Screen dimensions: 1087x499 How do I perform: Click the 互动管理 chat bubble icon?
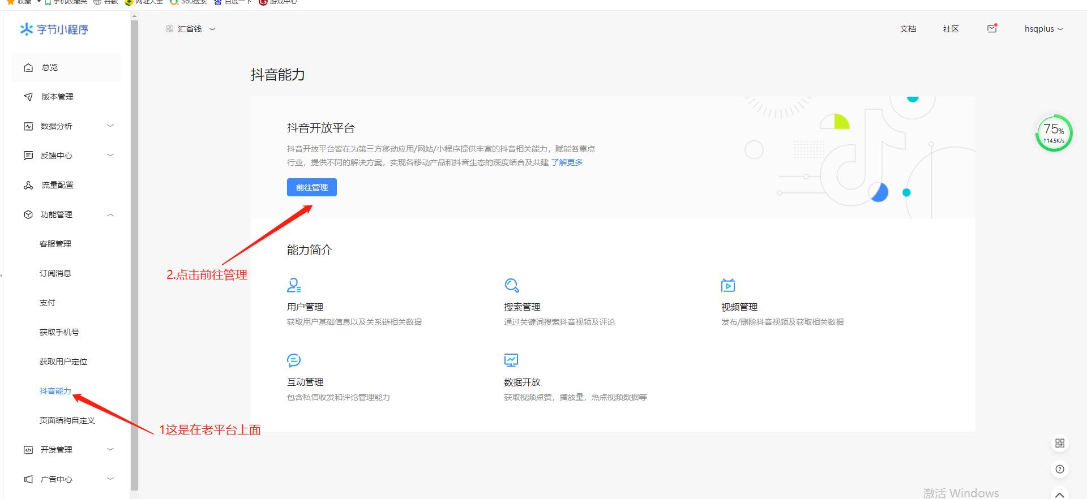coord(294,360)
